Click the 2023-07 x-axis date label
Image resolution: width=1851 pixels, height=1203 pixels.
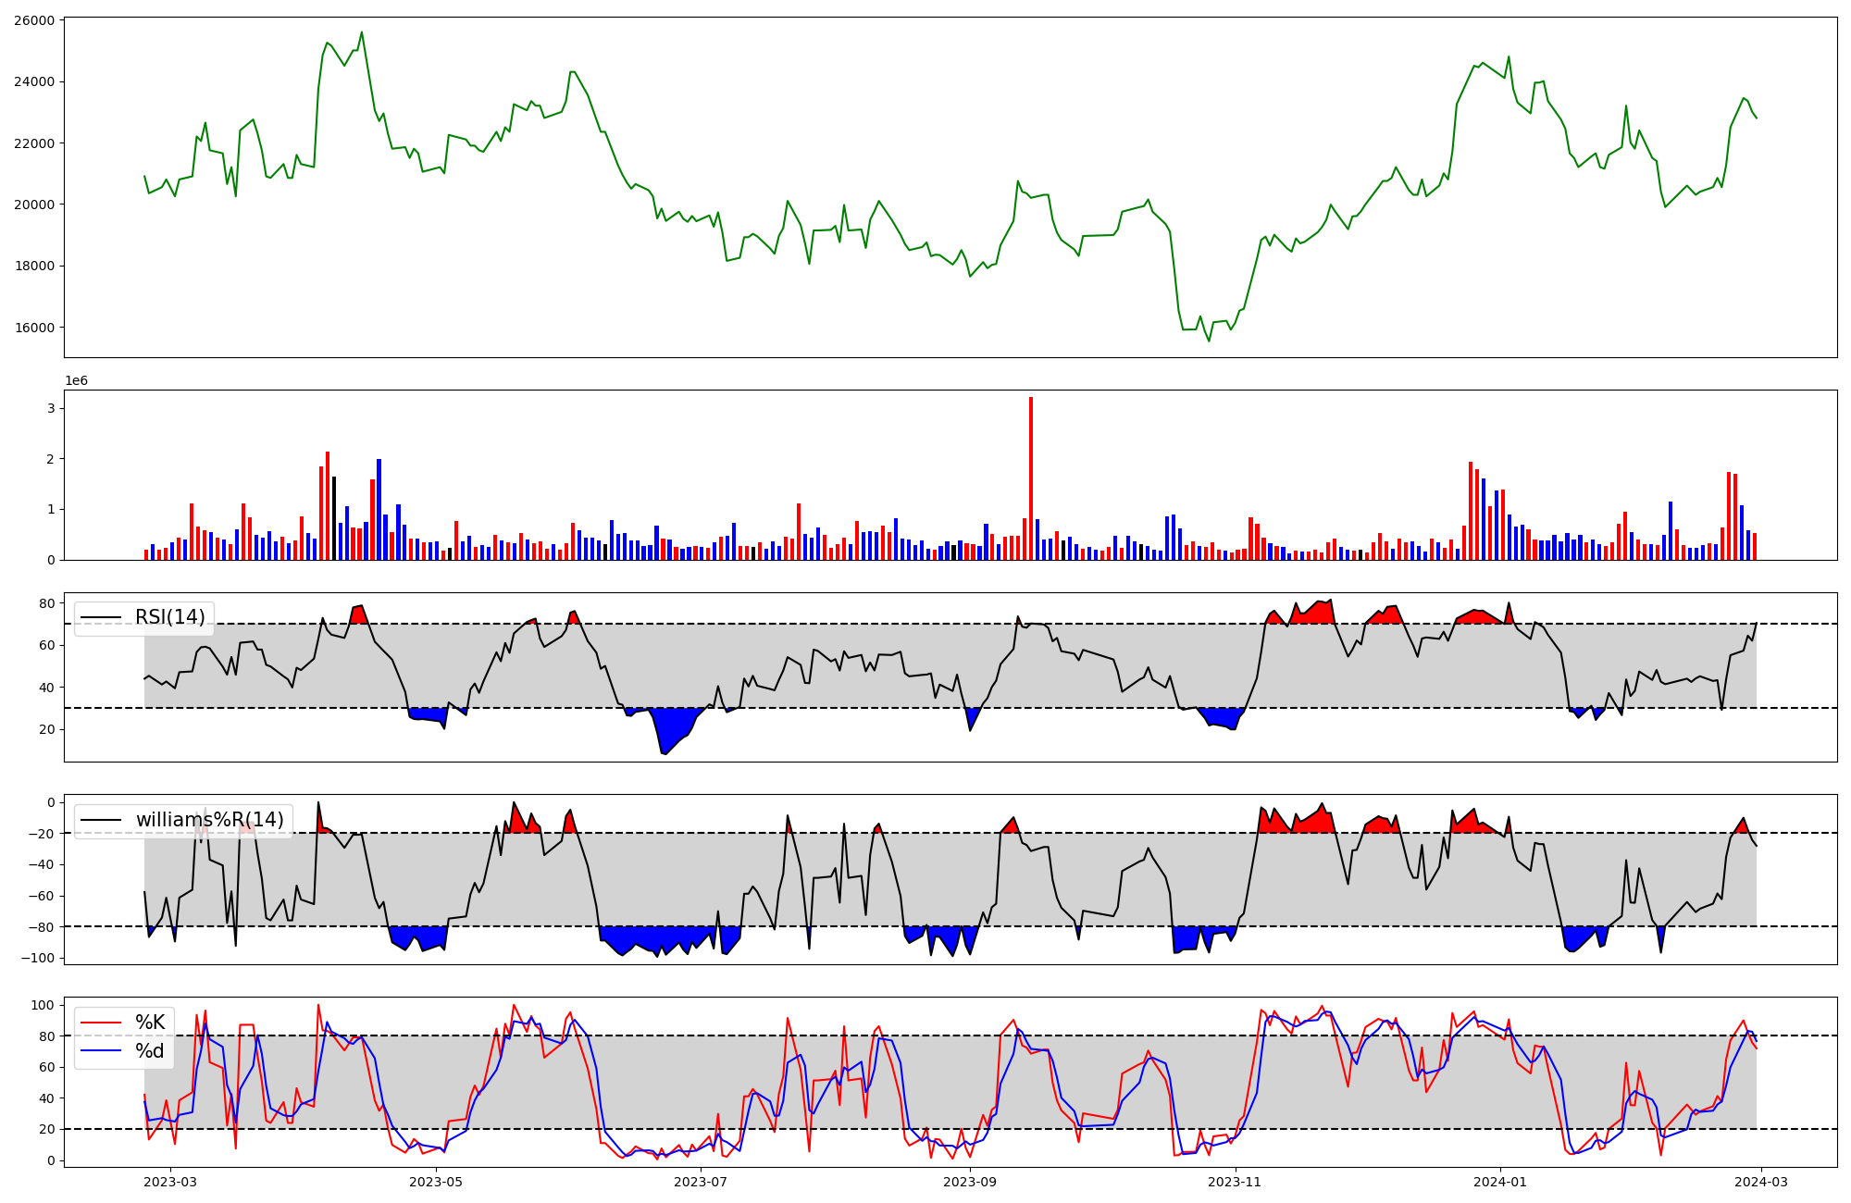click(701, 1182)
